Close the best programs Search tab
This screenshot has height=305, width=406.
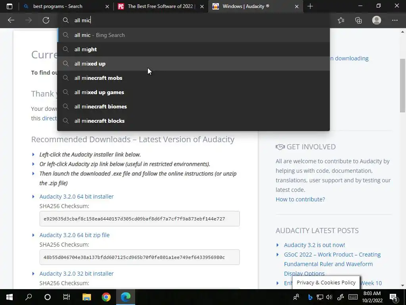coord(107,6)
